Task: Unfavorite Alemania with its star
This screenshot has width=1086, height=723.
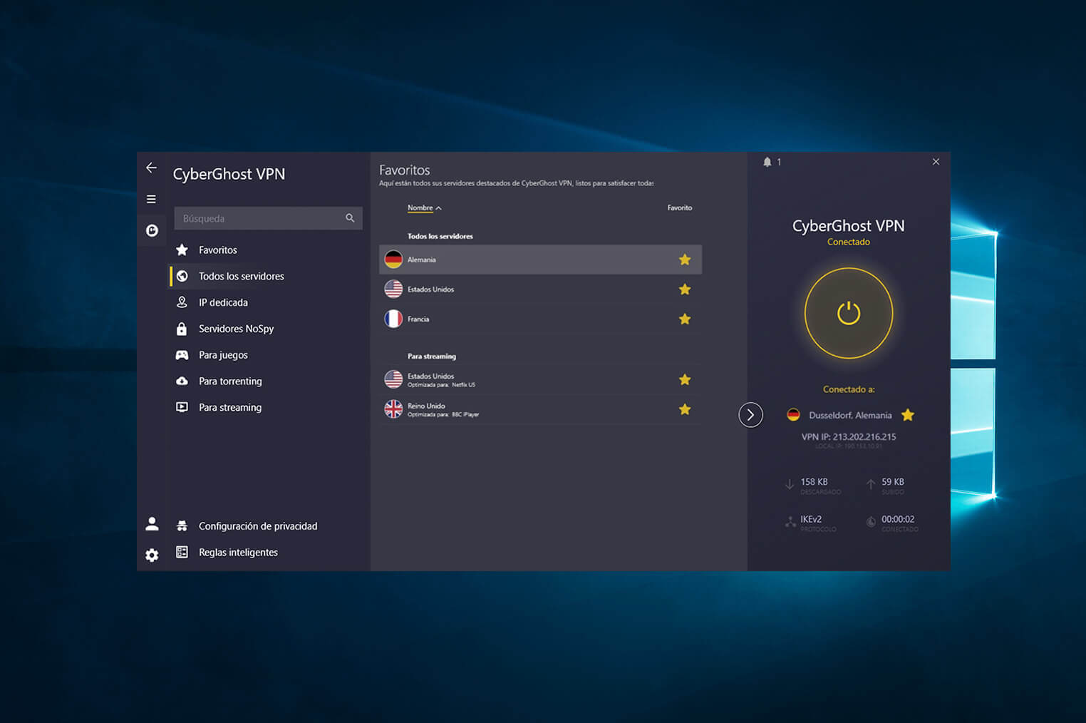Action: (x=685, y=260)
